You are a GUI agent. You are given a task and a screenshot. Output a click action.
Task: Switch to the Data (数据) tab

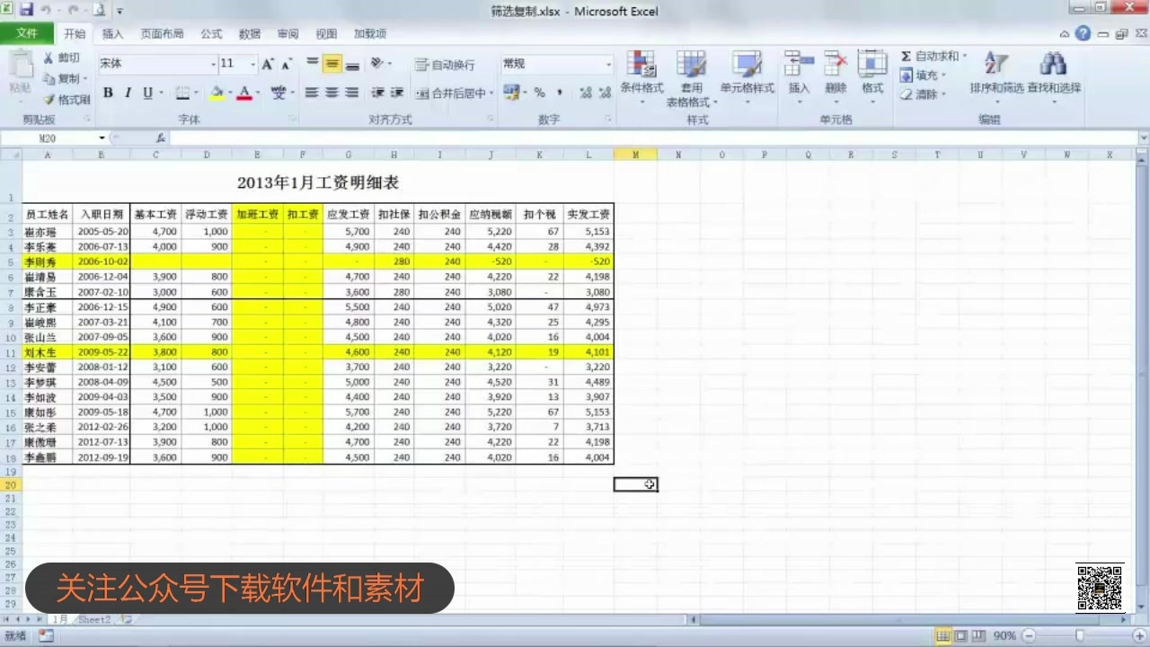(x=250, y=34)
